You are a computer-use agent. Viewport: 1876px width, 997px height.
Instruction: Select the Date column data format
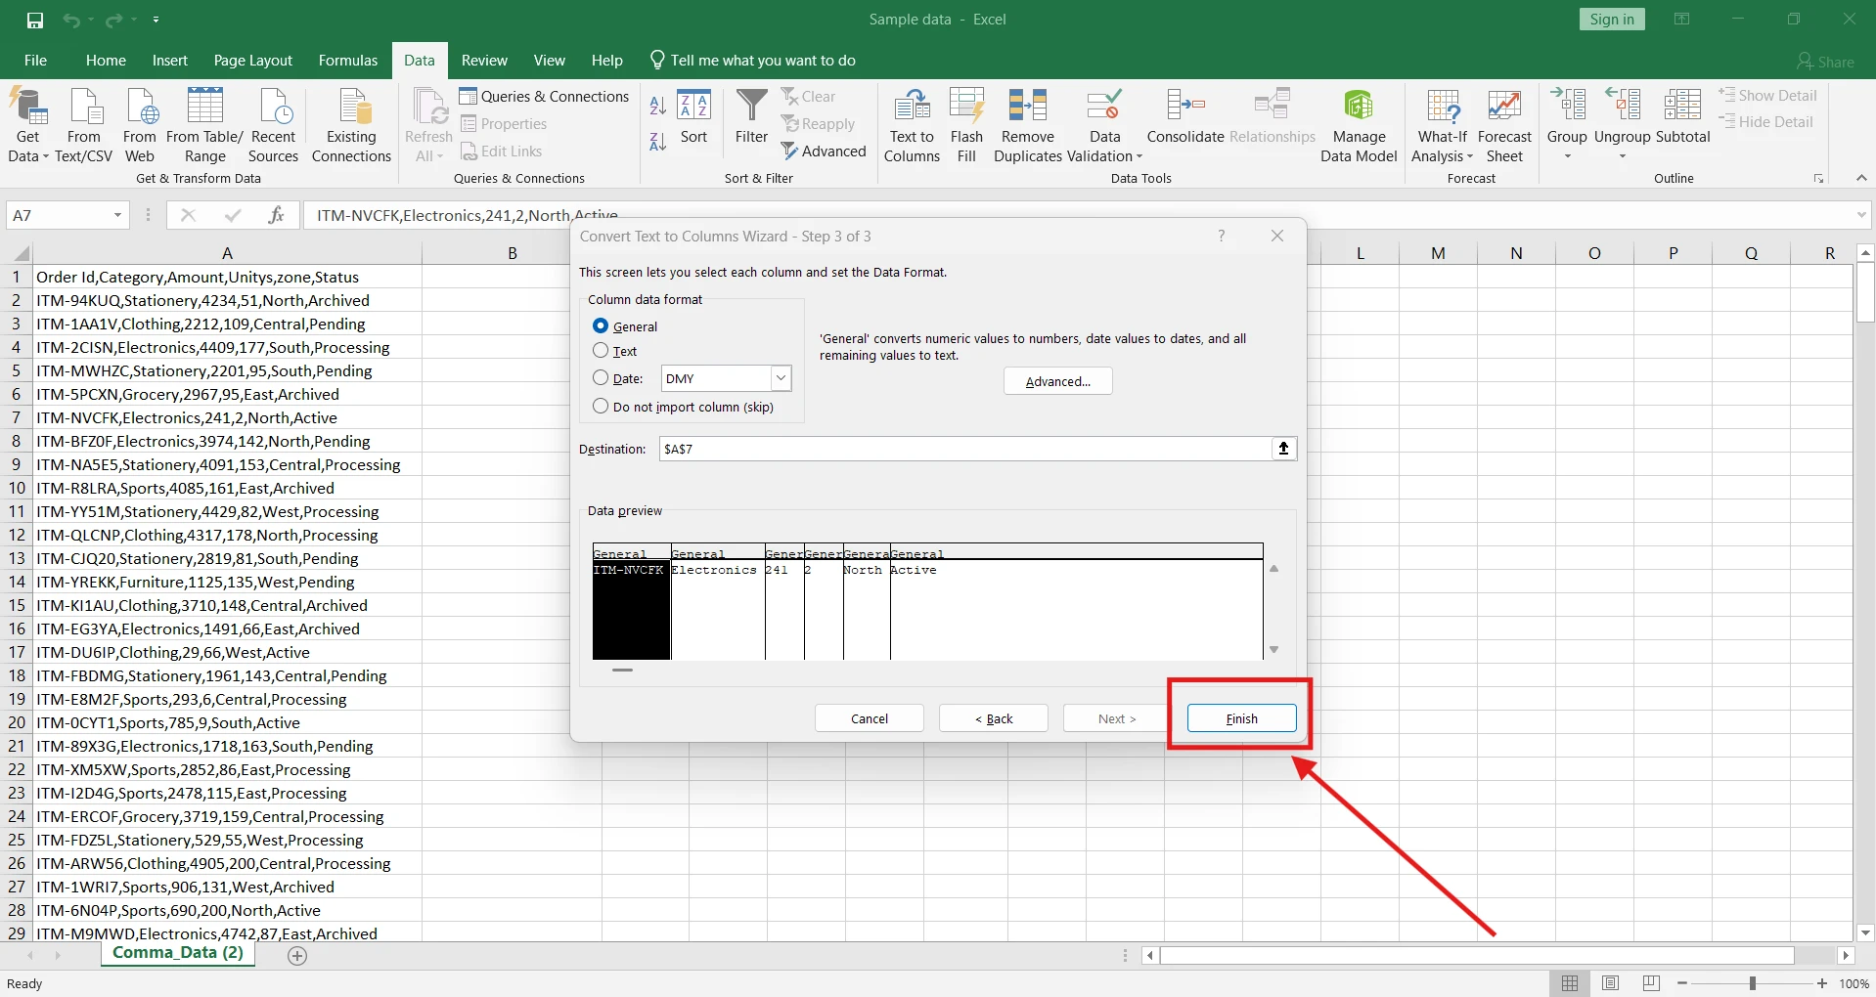tap(601, 378)
